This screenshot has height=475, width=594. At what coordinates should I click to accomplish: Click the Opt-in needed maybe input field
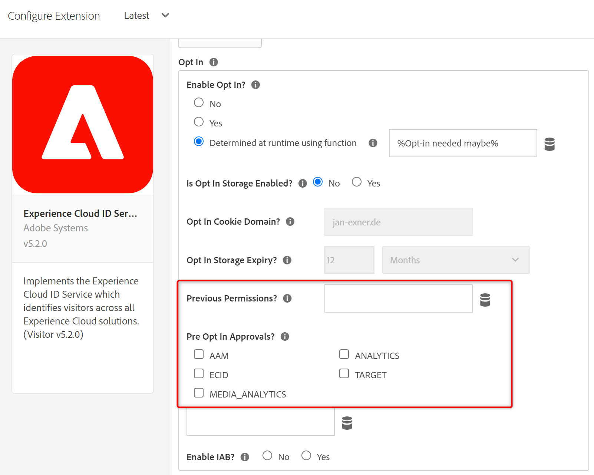click(x=462, y=144)
